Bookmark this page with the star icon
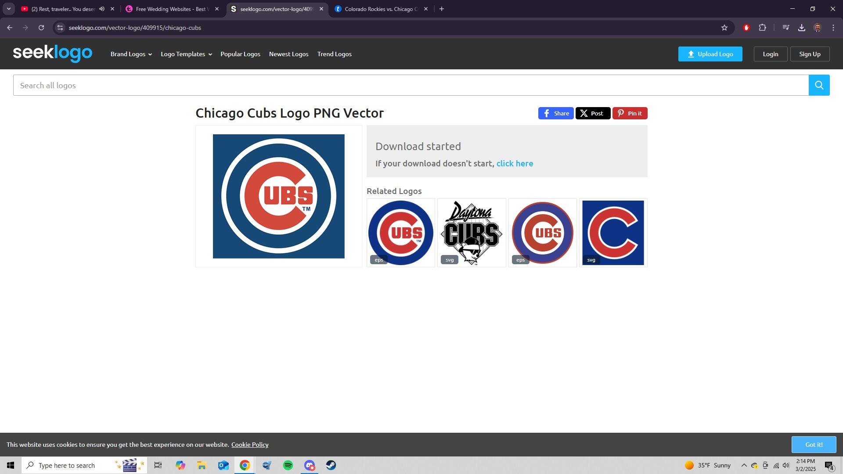 (724, 28)
